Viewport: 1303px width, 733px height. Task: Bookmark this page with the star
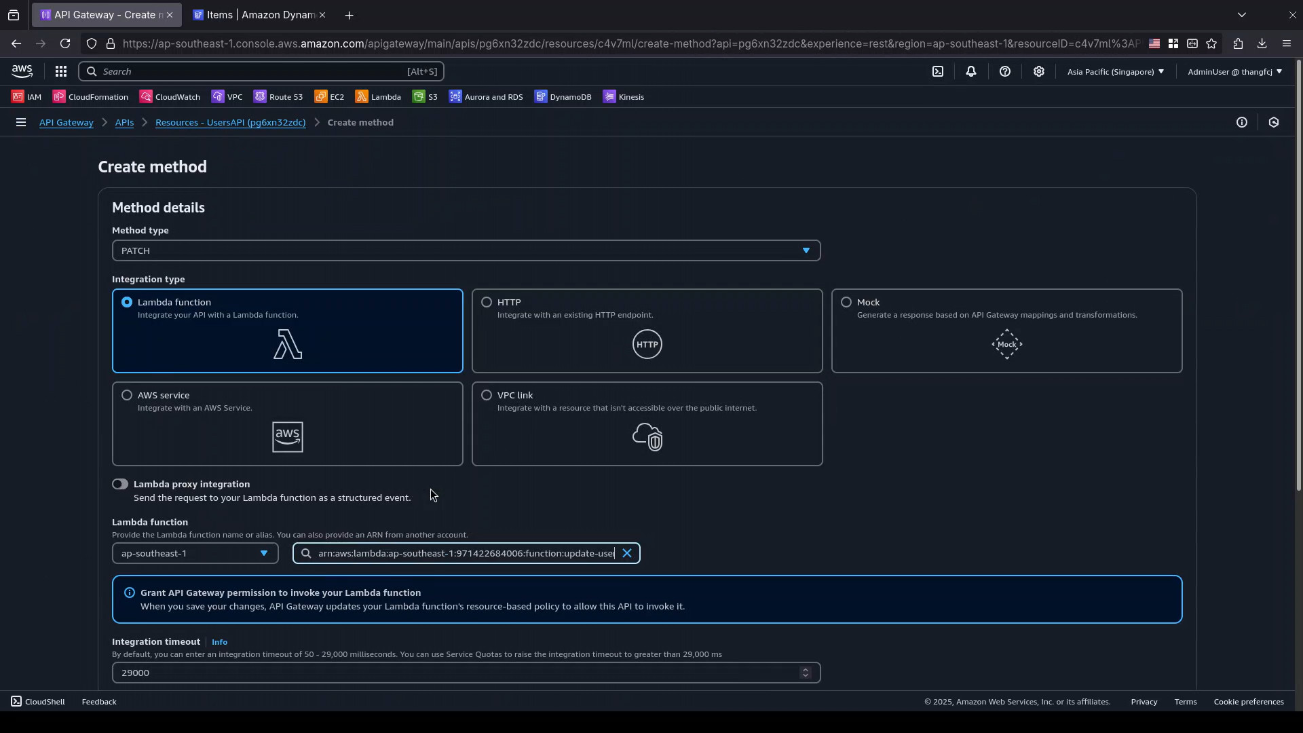(1211, 43)
